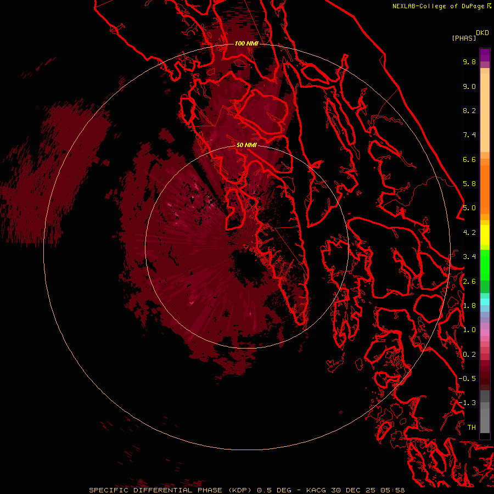The image size is (494, 494).
Task: Pick the purple segment at color bar top
Action: 485,55
